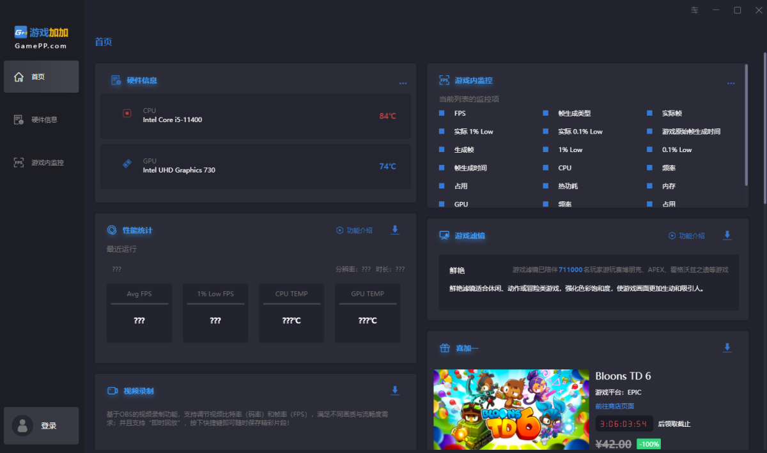Click the user avatar icon beside 登录
767x453 pixels.
(22, 426)
